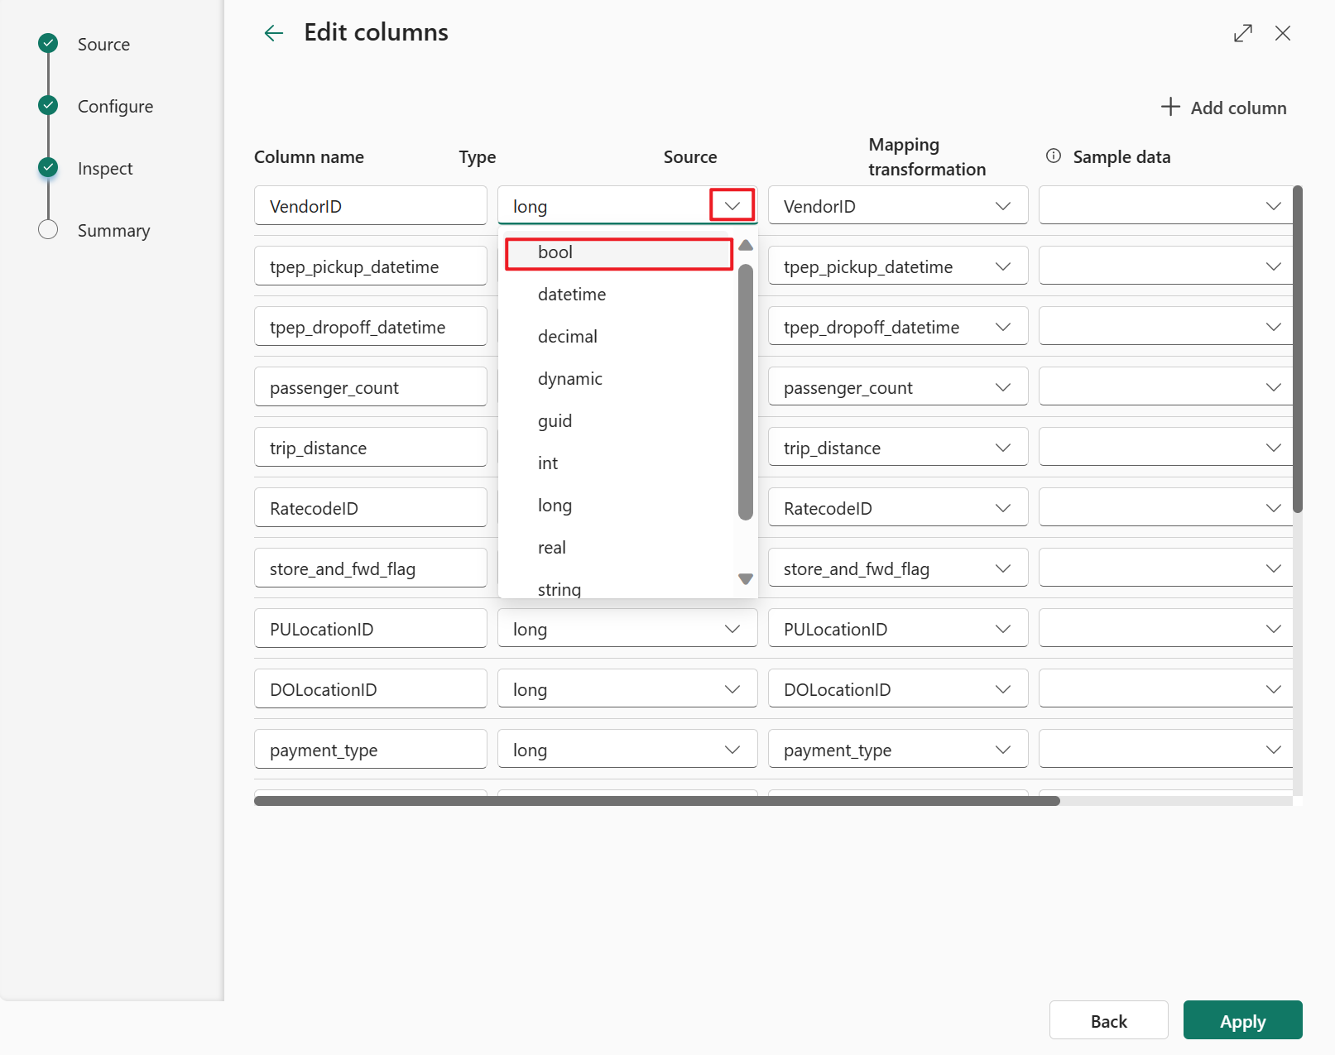Open the payment_type source dropdown
This screenshot has height=1055, width=1335.
pos(898,749)
